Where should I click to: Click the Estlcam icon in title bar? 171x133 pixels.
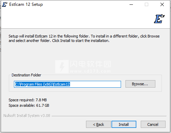[x=5, y=4]
